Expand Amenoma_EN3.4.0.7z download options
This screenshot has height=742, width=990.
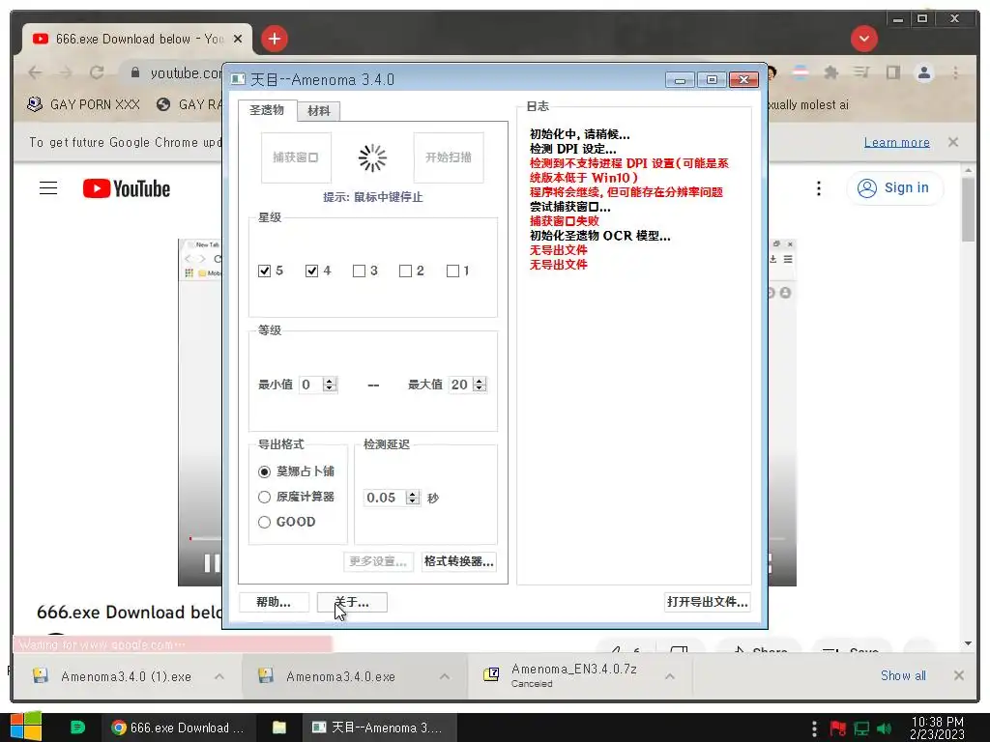coord(670,676)
